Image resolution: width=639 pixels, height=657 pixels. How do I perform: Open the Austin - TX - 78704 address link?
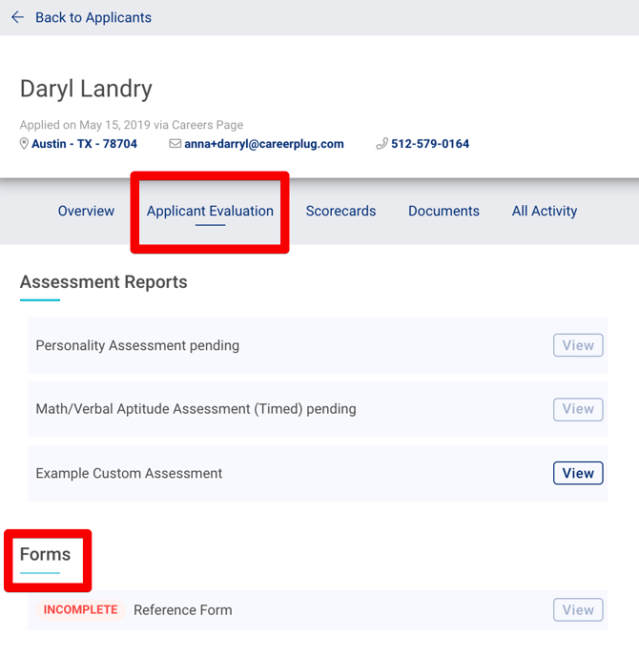pyautogui.click(x=84, y=144)
